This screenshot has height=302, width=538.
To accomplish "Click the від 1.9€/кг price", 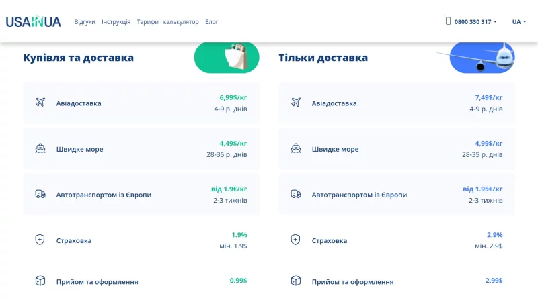I will 229,189.
